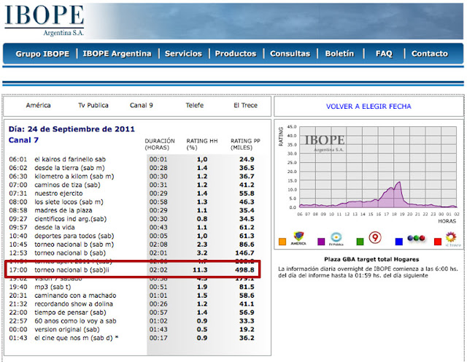Screen dimensions: 467x362
Task: Switch to the El Trece channel tab
Action: point(245,105)
